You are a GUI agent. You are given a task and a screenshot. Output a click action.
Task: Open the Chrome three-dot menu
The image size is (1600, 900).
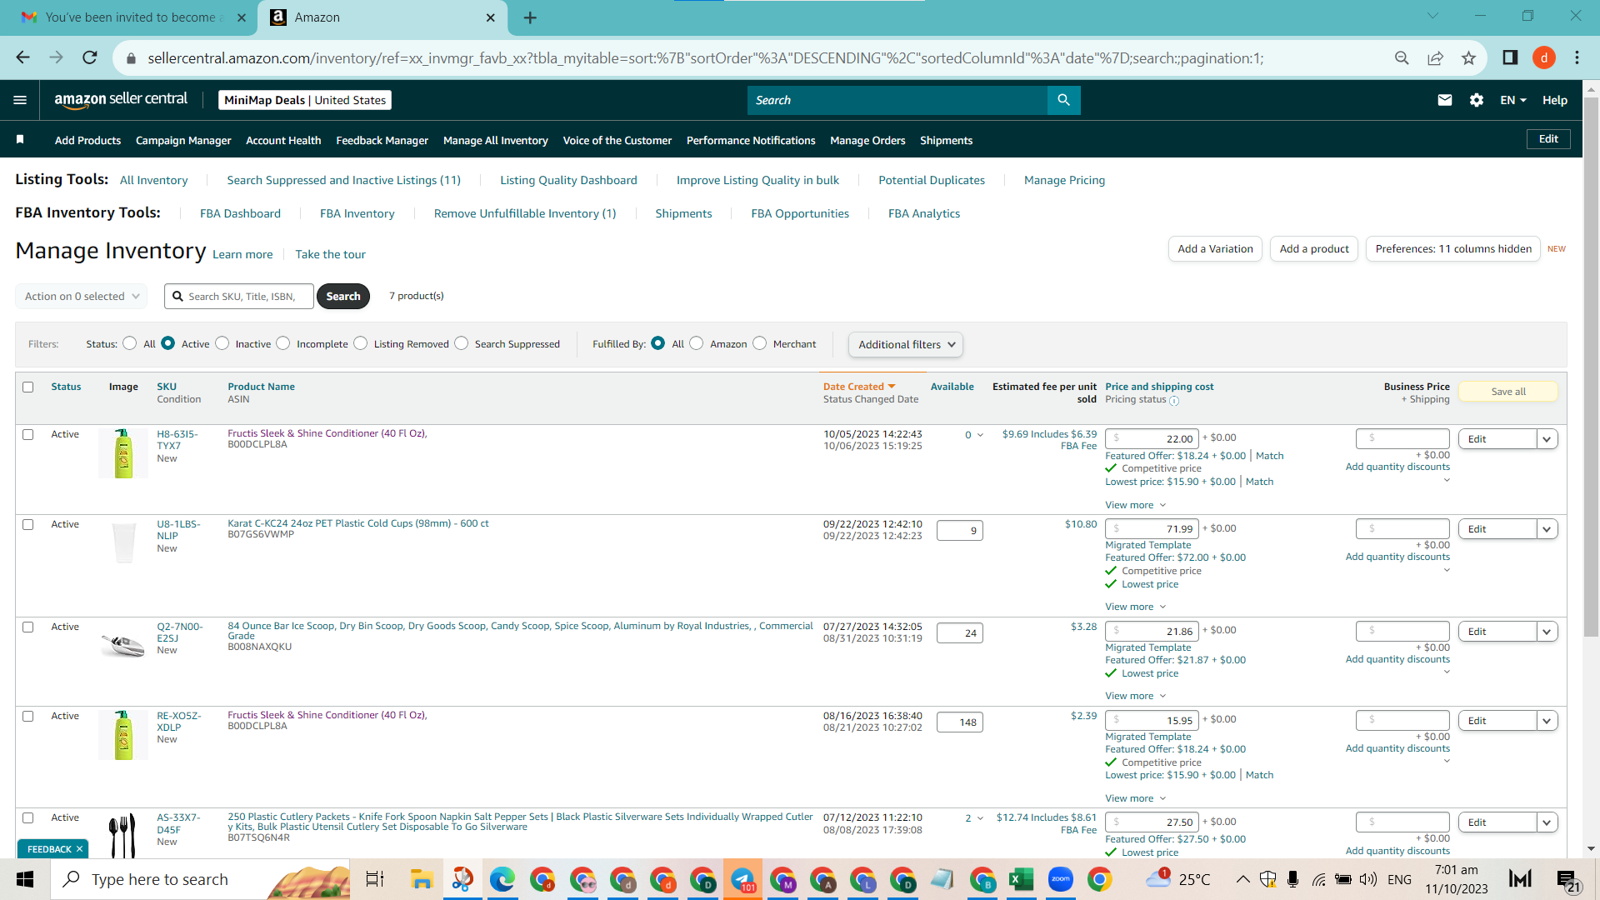pyautogui.click(x=1577, y=57)
